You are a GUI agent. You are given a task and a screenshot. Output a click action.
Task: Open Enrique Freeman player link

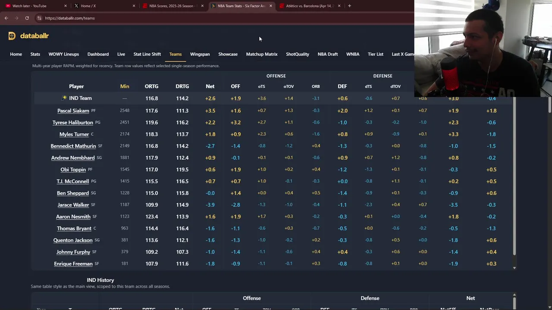[73, 264]
